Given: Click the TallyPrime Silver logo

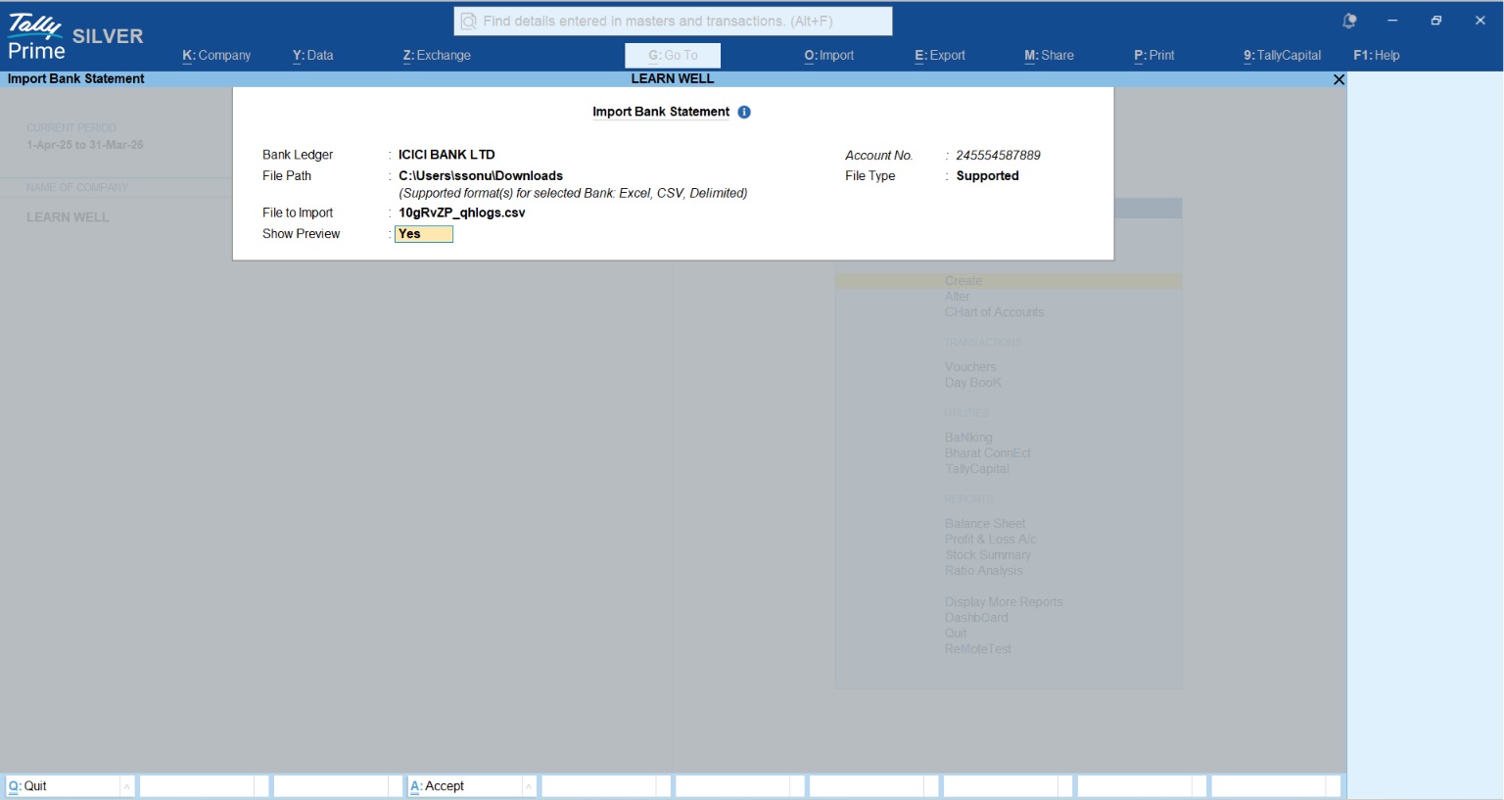Looking at the screenshot, I should click(75, 37).
